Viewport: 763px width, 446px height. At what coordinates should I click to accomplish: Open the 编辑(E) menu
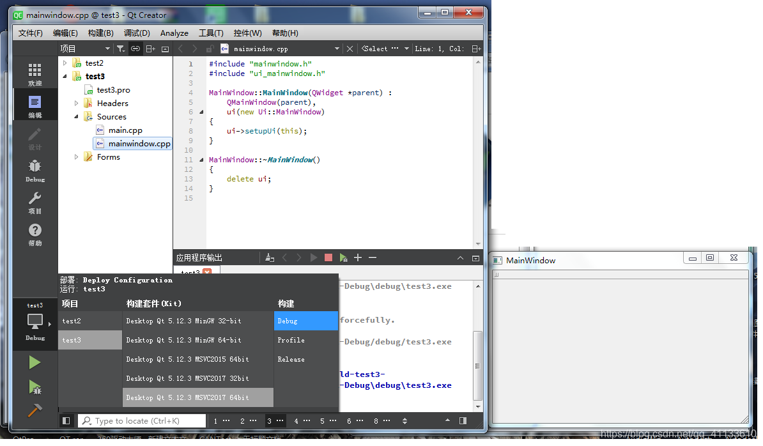coord(65,33)
